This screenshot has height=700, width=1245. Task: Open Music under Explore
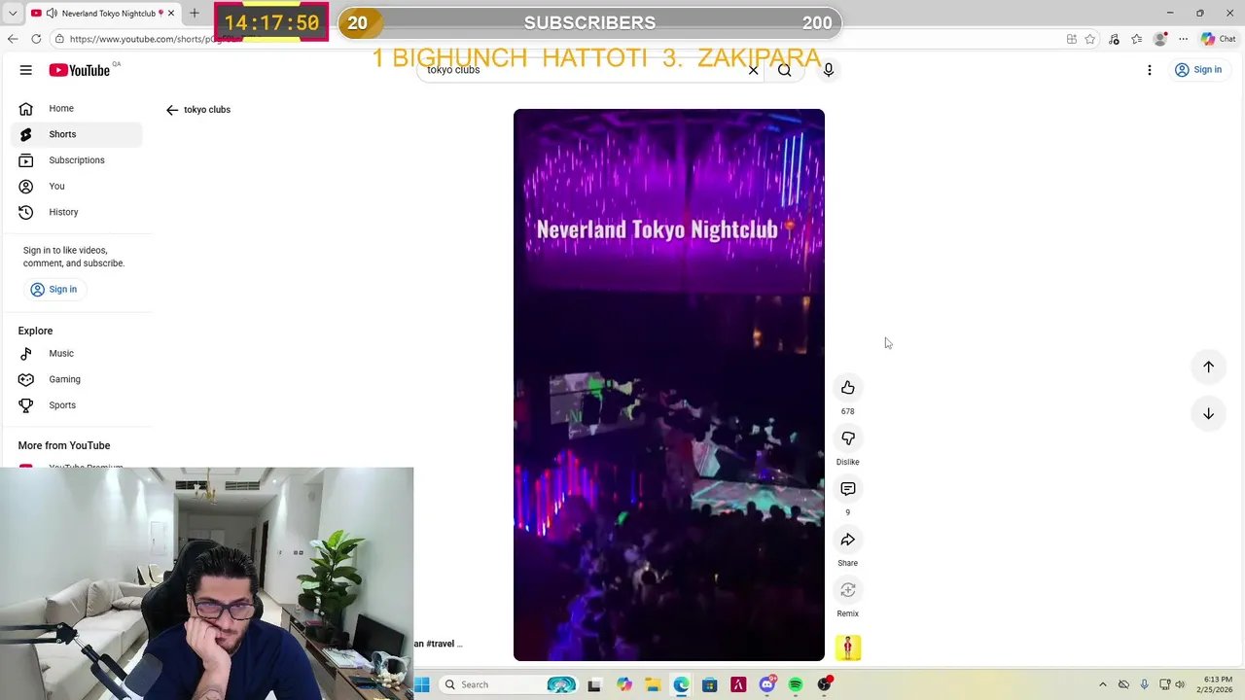tap(76, 353)
